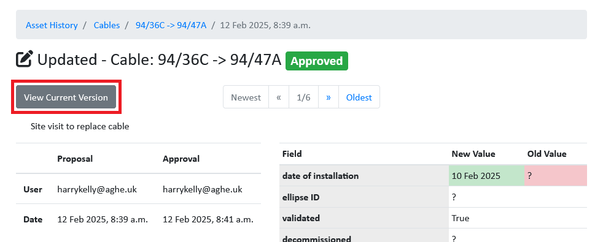Jump to the Oldest version
This screenshot has width=603, height=242.
tap(359, 97)
